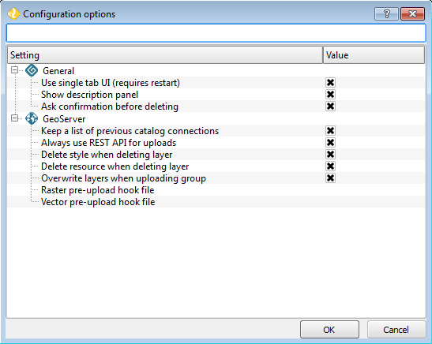Select 'Delete style when deleting layer' text
432x344 pixels.
tap(107, 155)
